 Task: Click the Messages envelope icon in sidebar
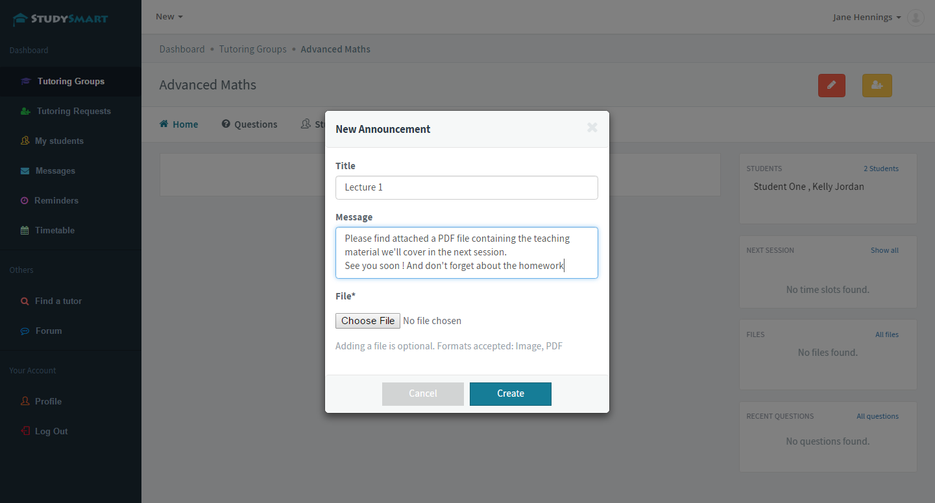click(x=25, y=171)
